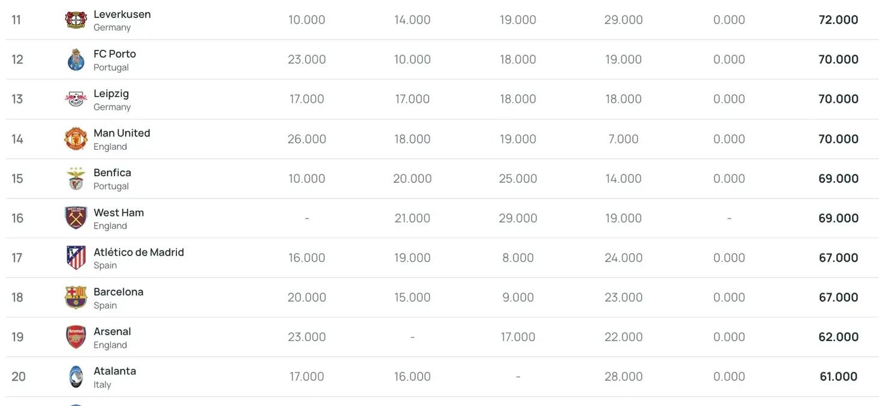Image resolution: width=879 pixels, height=406 pixels.
Task: Click the Leverkusen club crest
Action: click(76, 20)
